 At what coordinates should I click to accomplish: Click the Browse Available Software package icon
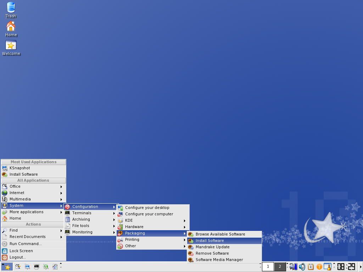pyautogui.click(x=190, y=234)
